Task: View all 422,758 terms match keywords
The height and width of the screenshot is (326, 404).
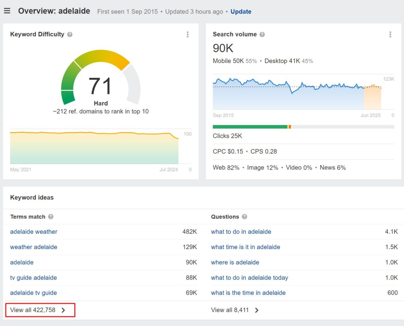Action: pyautogui.click(x=40, y=310)
